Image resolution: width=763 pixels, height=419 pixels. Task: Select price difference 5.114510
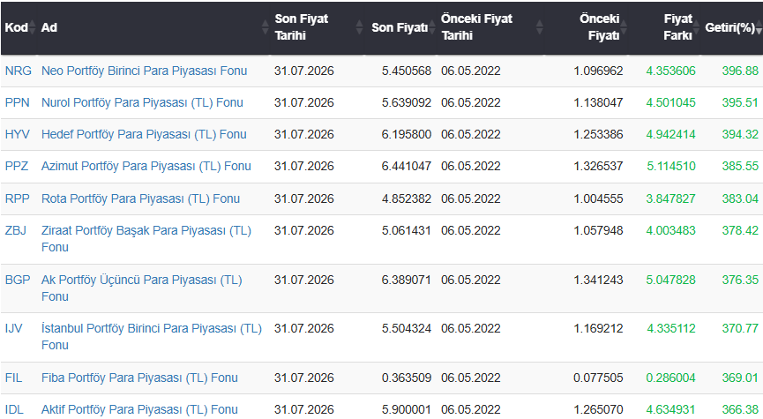tap(671, 166)
